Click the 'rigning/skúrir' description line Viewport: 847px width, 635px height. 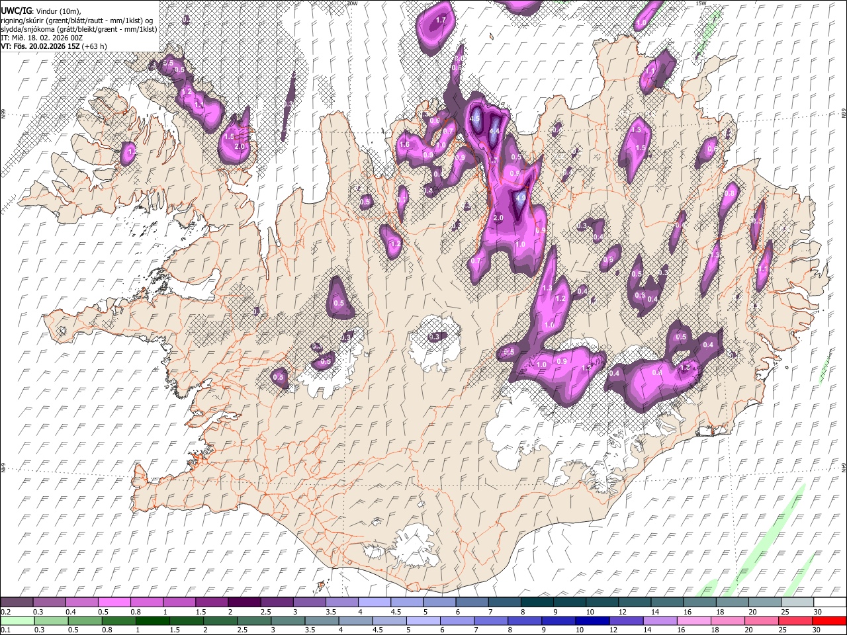click(x=77, y=20)
